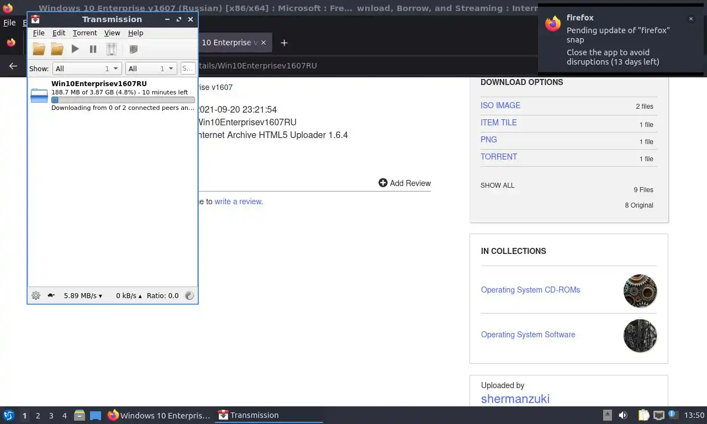Screen dimensions: 707x424
Task: Click the 5.89 MB/s download speed
Action: tap(83, 296)
